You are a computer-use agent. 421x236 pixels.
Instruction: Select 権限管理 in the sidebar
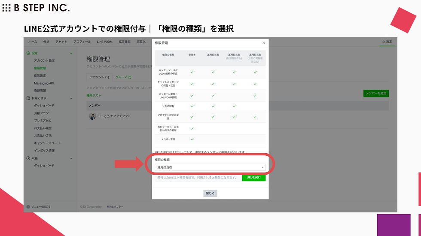pos(40,68)
